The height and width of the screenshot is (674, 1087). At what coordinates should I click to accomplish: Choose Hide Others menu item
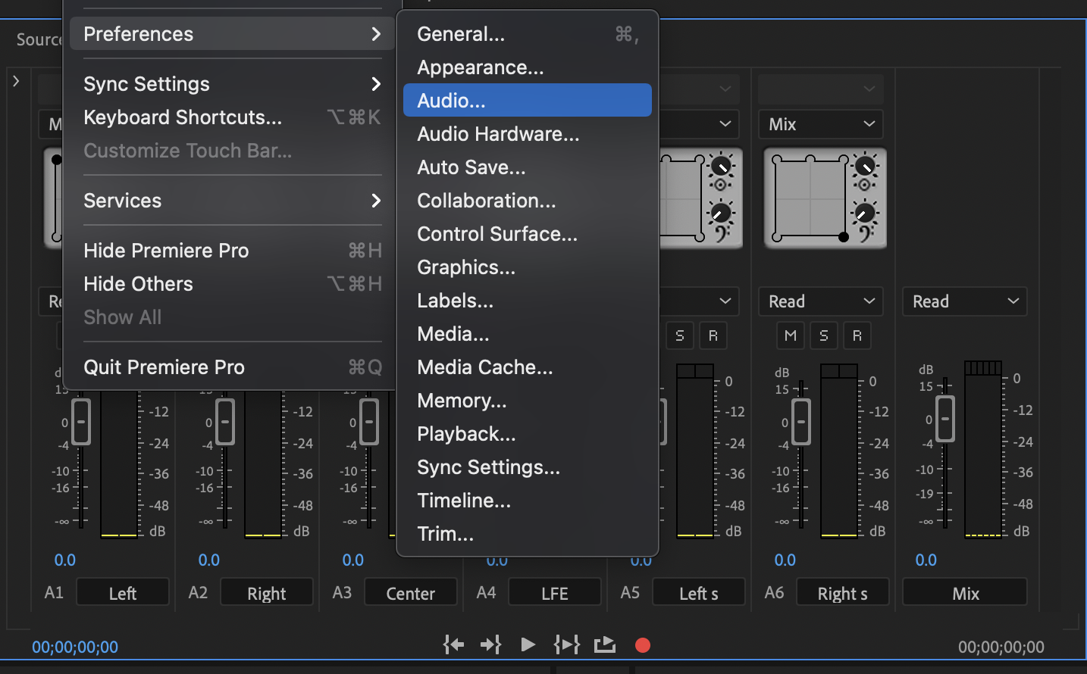[232, 284]
